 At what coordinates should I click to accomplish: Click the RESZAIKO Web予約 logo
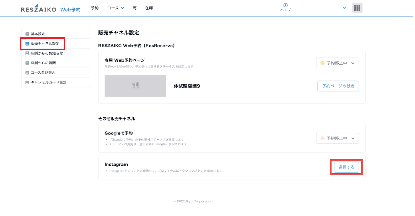tap(50, 9)
